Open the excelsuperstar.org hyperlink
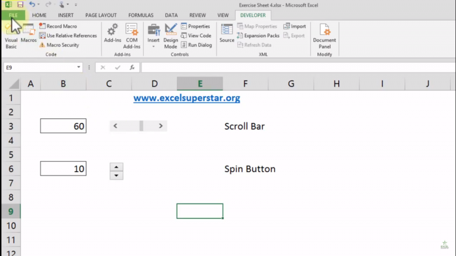Image resolution: width=456 pixels, height=256 pixels. click(186, 98)
